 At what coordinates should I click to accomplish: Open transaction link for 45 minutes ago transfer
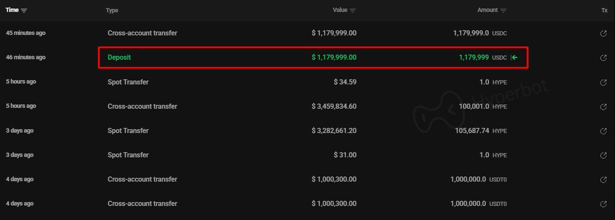(x=603, y=33)
